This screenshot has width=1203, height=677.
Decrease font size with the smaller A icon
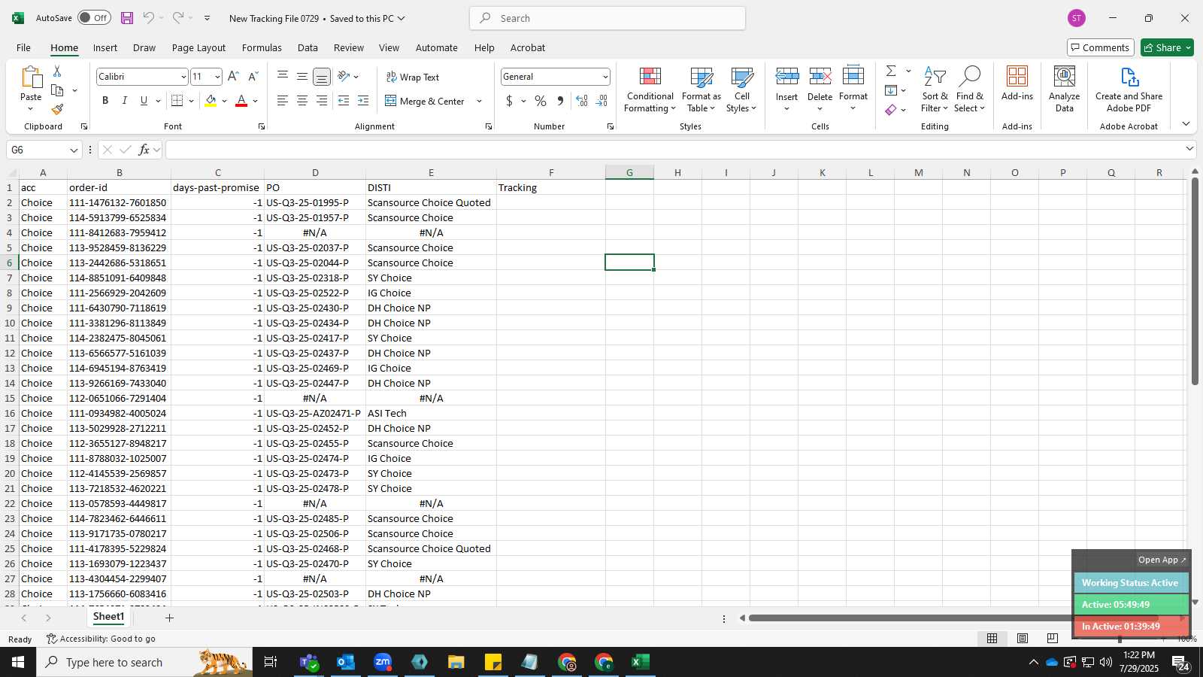253,77
